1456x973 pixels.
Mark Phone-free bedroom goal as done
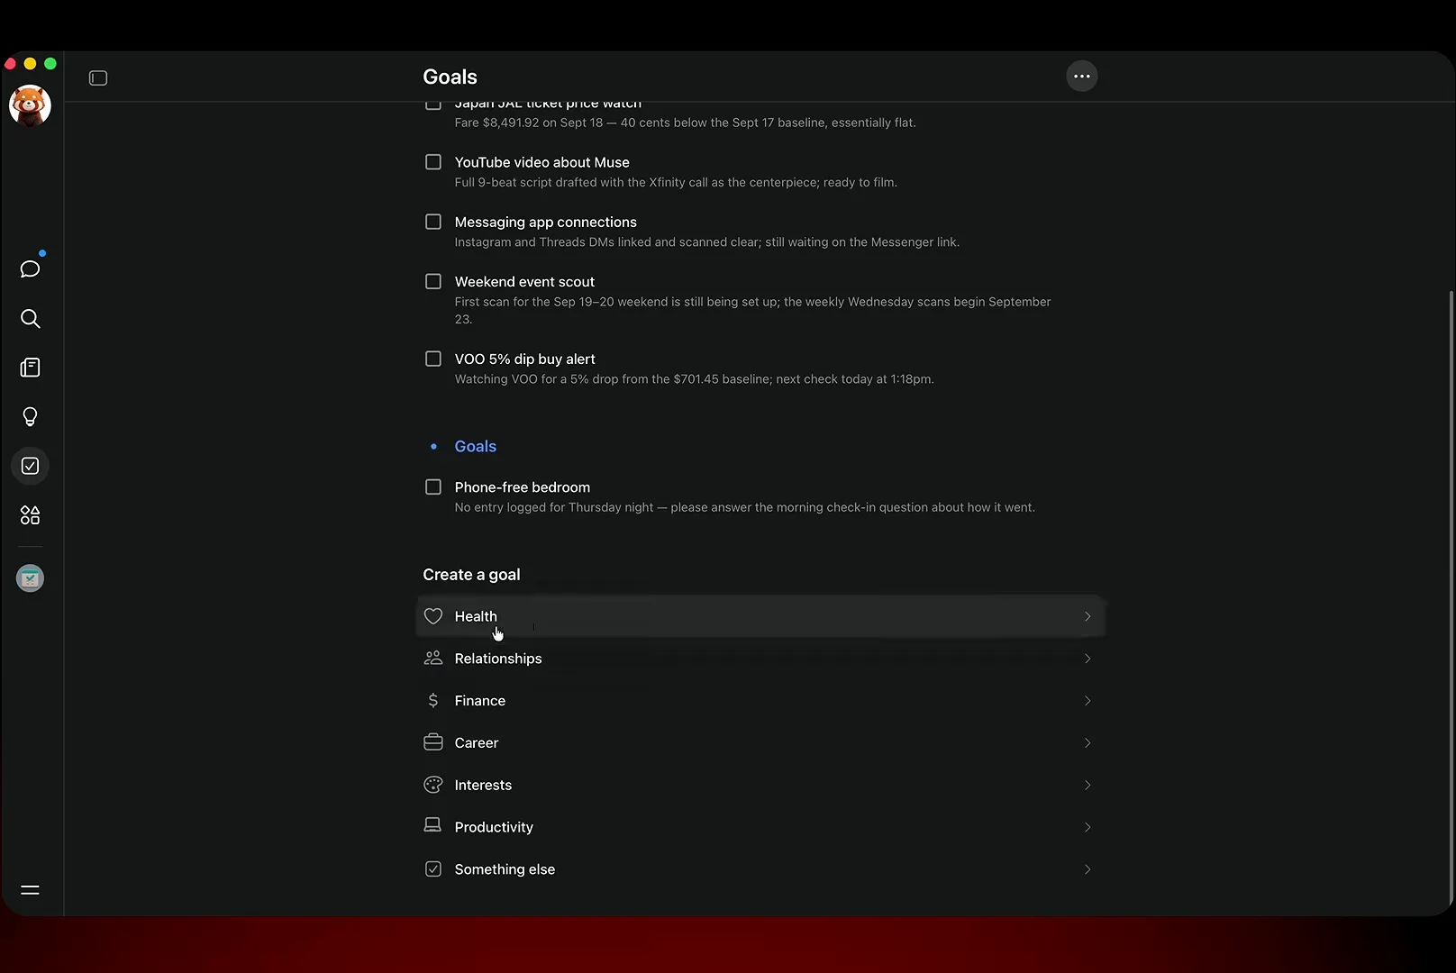433,487
